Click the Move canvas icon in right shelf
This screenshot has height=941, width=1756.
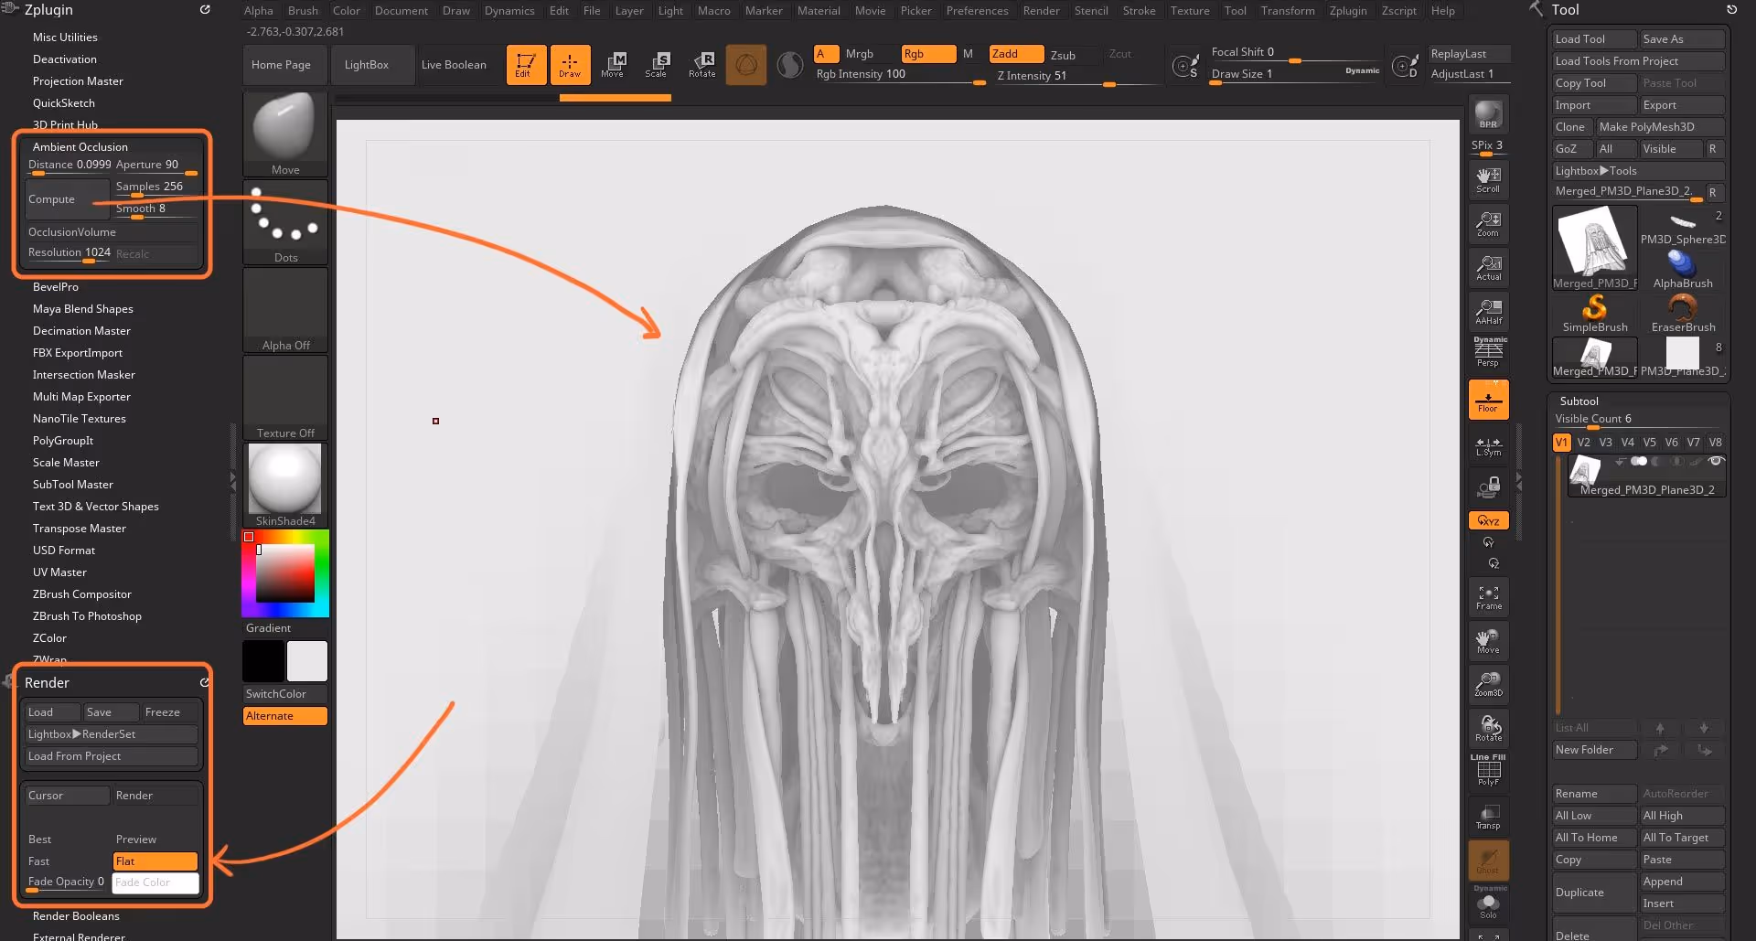pos(1488,641)
